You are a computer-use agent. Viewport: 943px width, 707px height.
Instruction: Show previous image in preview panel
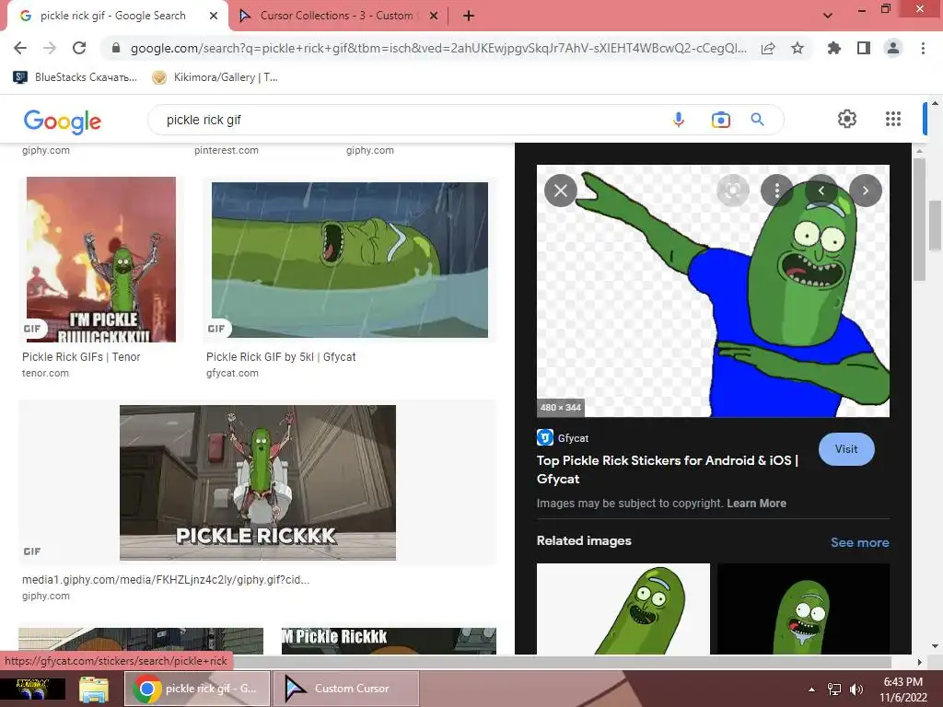tap(821, 191)
